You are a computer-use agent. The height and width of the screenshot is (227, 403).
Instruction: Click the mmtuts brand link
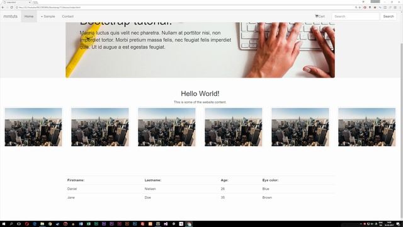click(11, 16)
